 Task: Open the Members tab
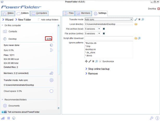(x=83, y=13)
